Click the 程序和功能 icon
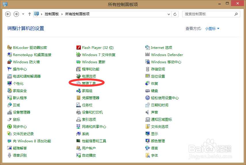 tap(79, 69)
